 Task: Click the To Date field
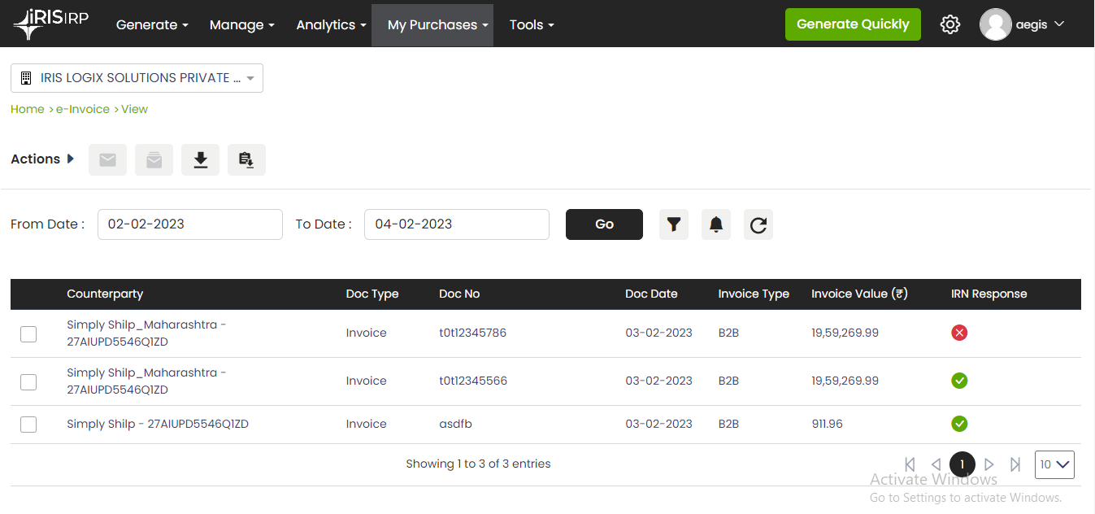pos(457,224)
